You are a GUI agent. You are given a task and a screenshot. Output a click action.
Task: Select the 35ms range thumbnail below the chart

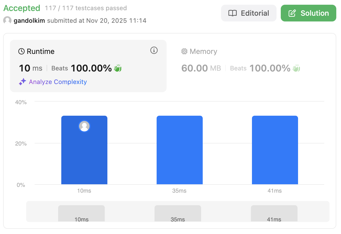[178, 214]
